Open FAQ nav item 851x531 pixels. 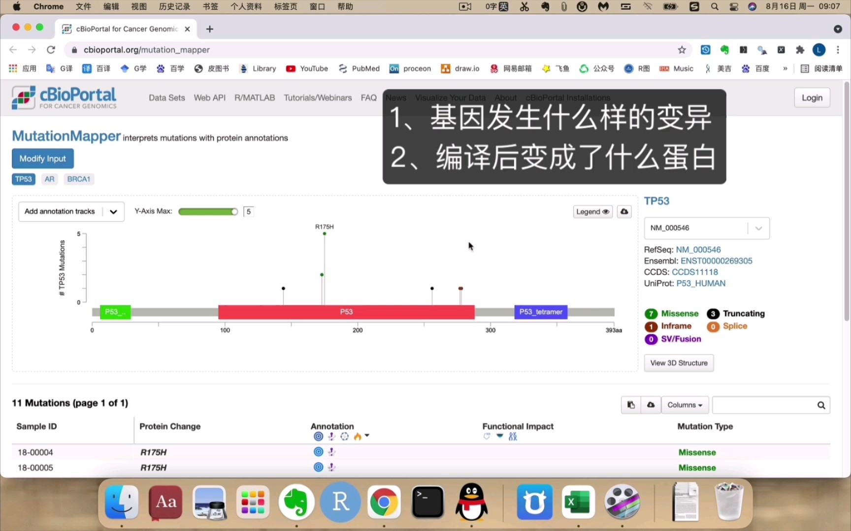click(369, 97)
